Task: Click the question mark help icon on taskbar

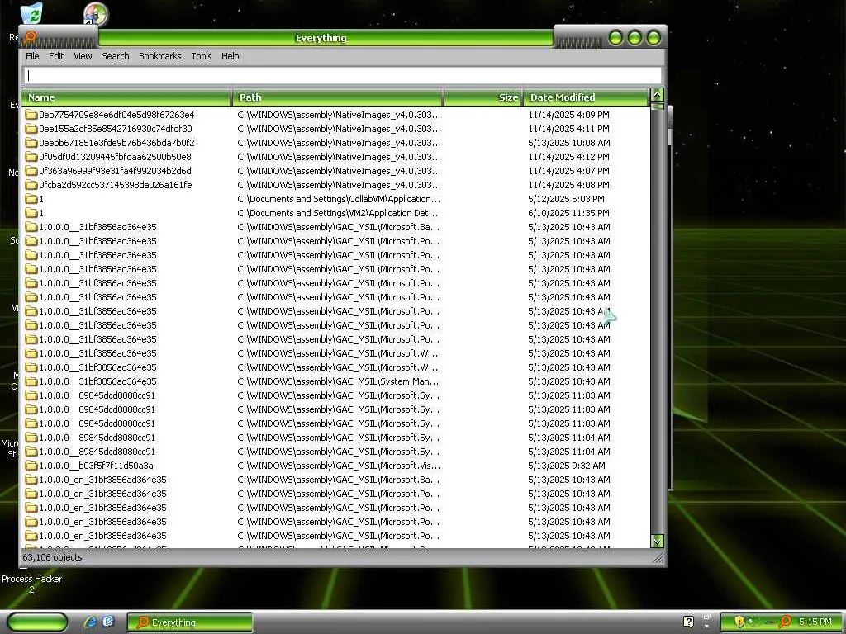Action: (688, 622)
